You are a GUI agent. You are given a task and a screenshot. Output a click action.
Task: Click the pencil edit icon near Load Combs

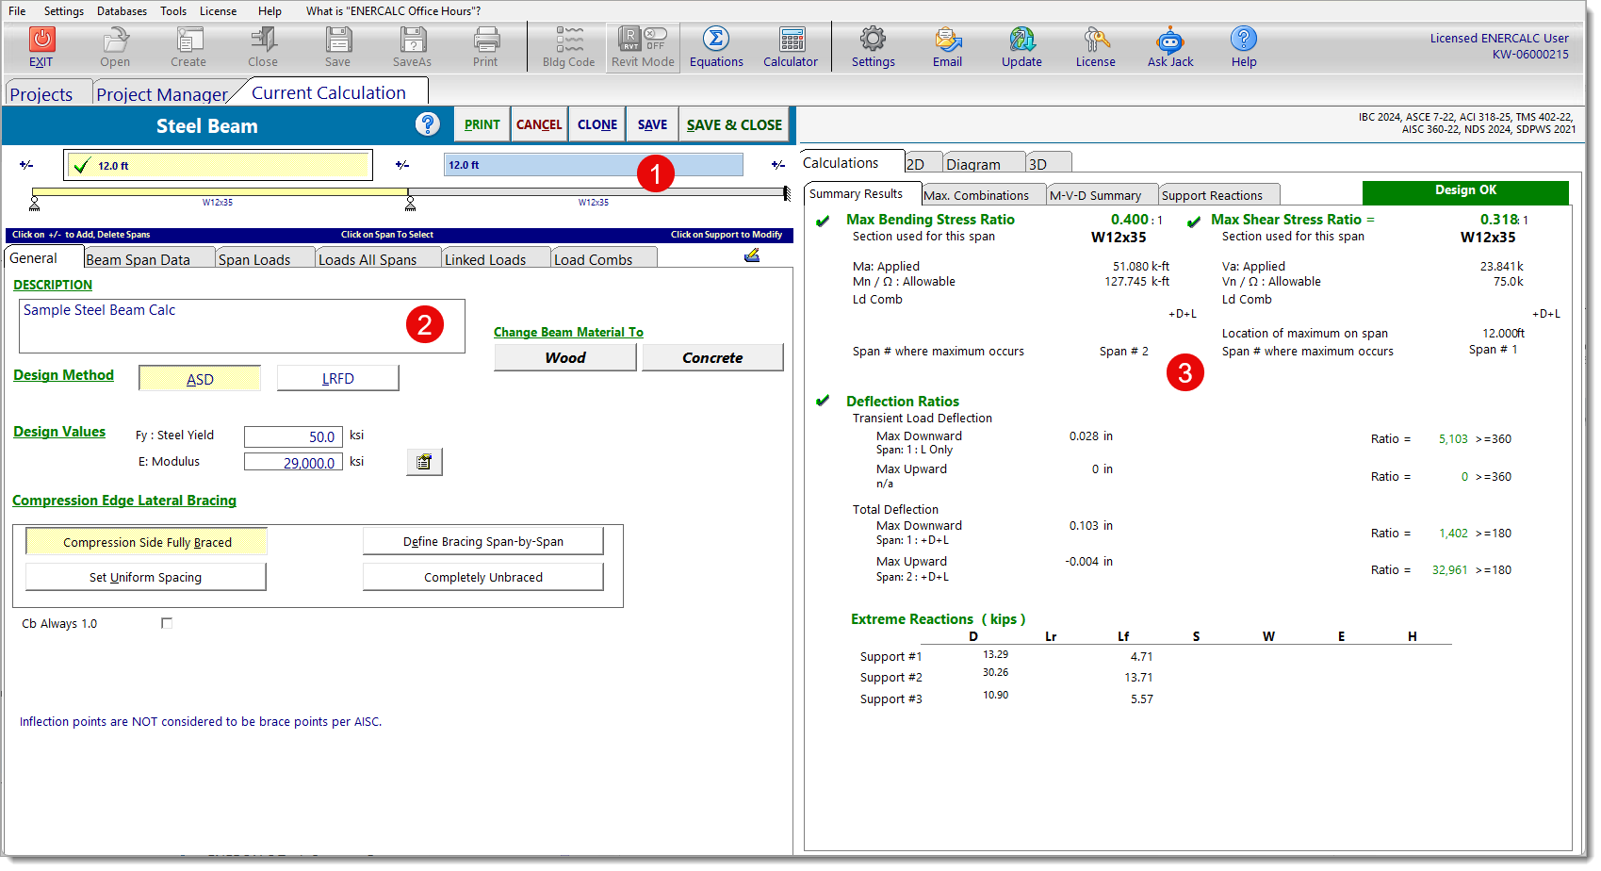[752, 255]
